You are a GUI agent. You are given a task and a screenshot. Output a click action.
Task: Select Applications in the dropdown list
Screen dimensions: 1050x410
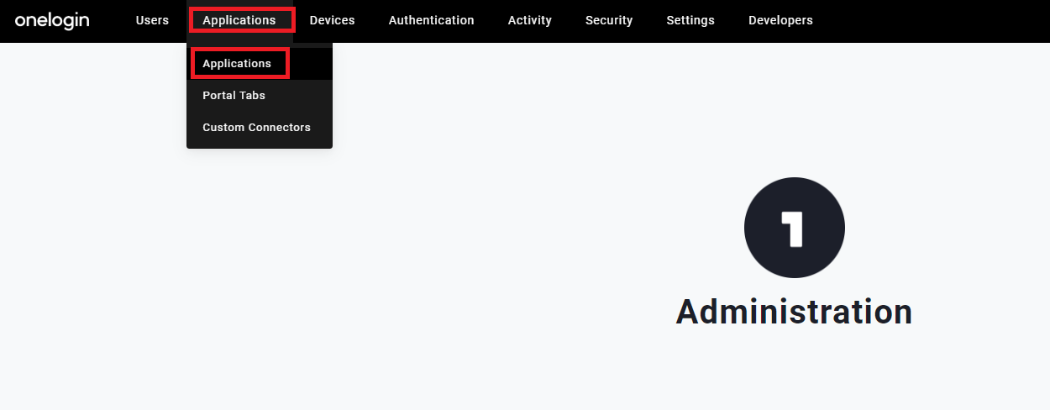click(237, 64)
